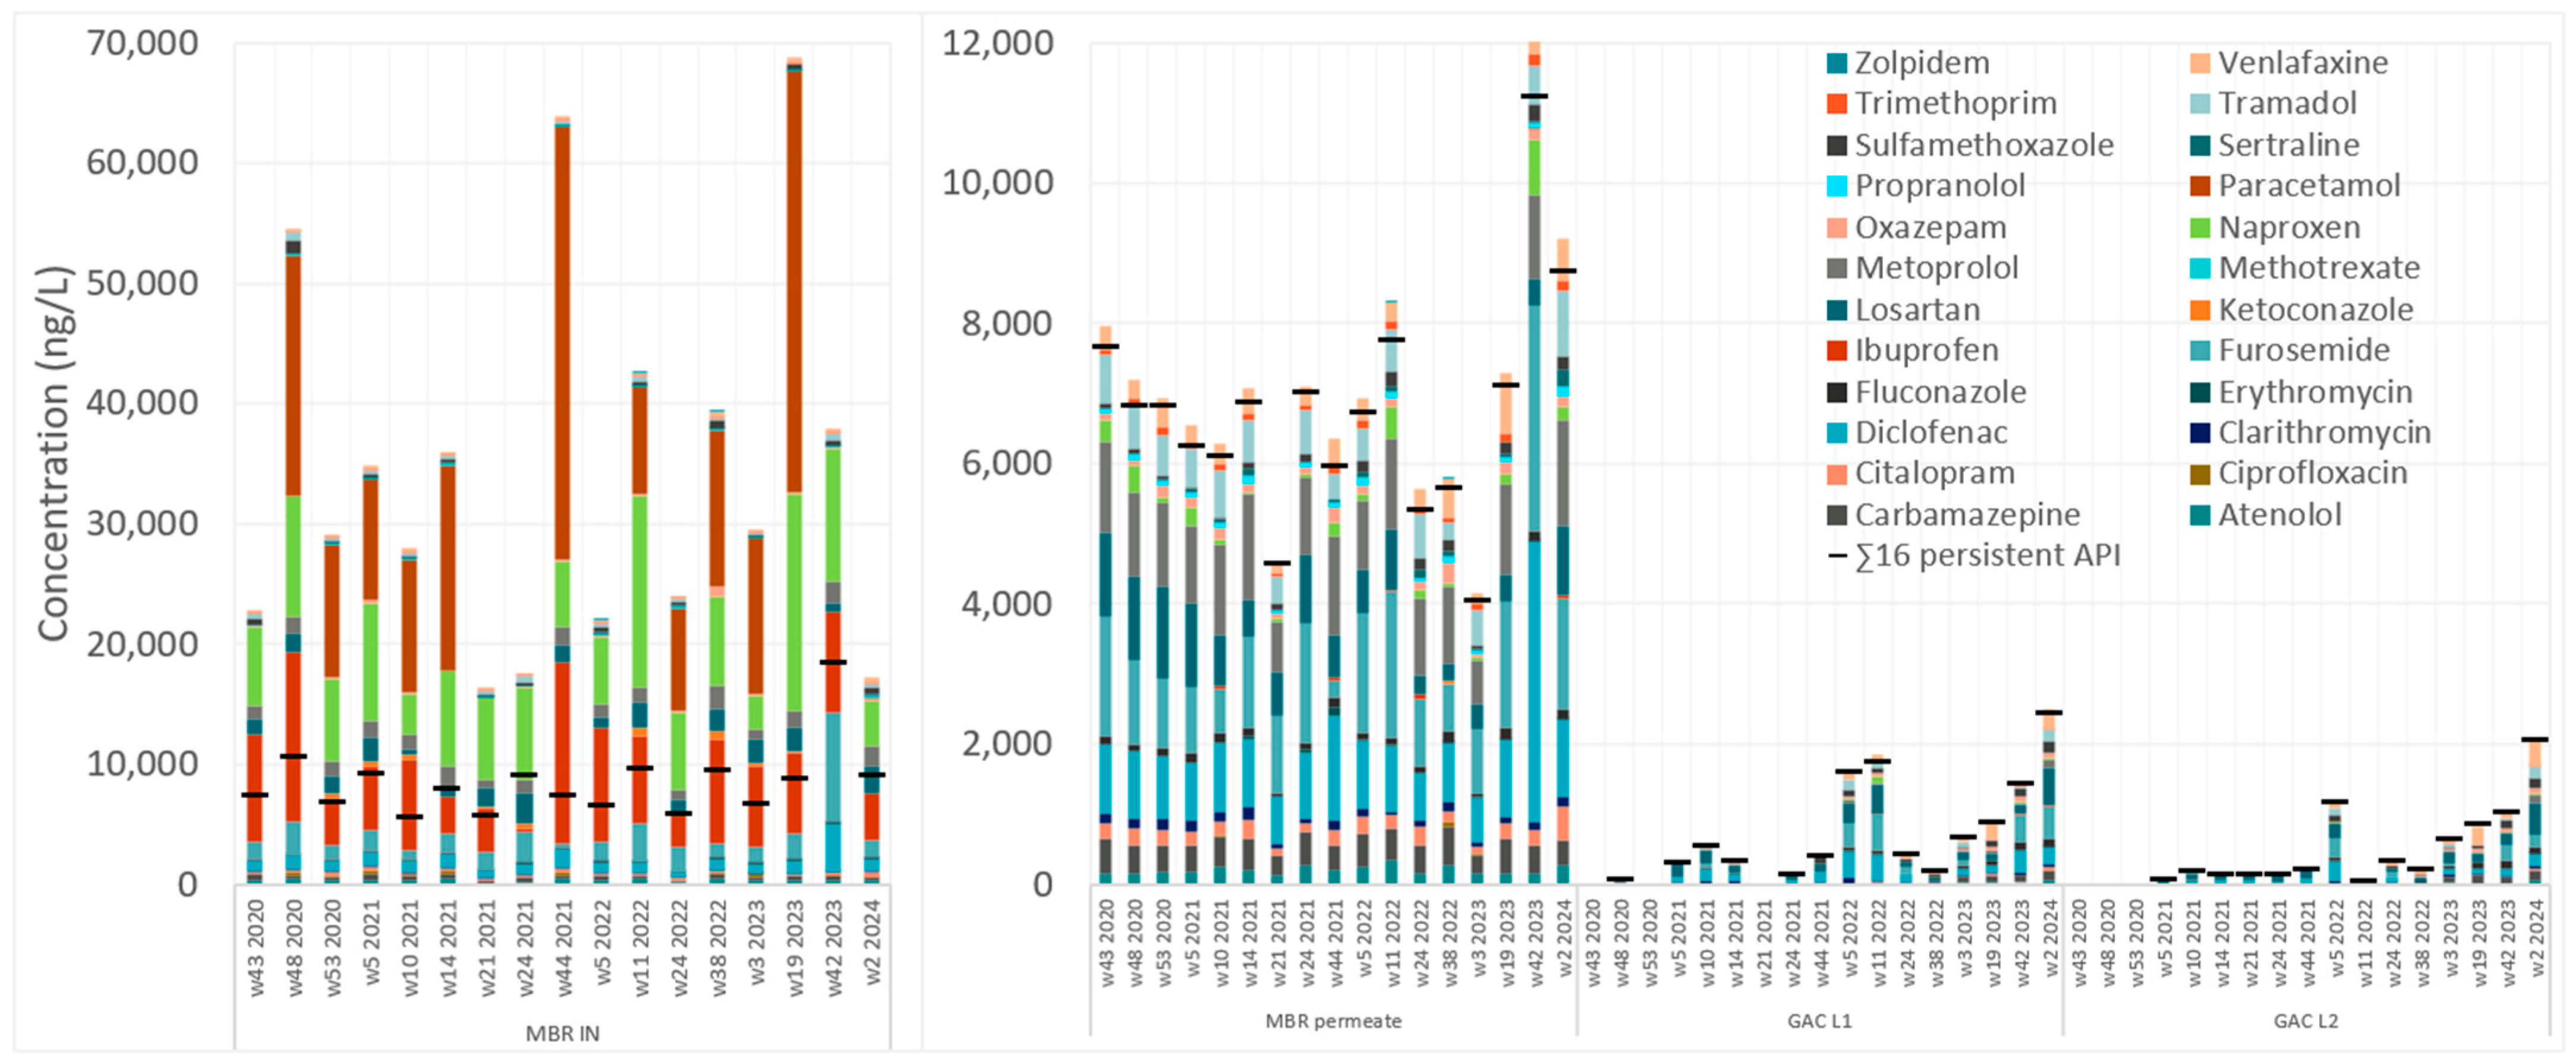Click the Clarithromycin legend color swatch
The image size is (2576, 1062).
click(x=2199, y=434)
